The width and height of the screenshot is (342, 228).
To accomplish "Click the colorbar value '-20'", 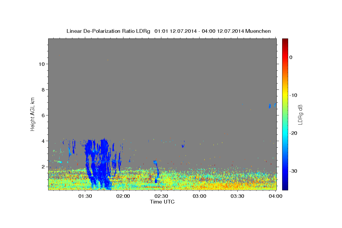I will 294,133.
